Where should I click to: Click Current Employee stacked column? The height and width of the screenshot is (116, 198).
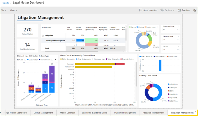tap(45, 83)
